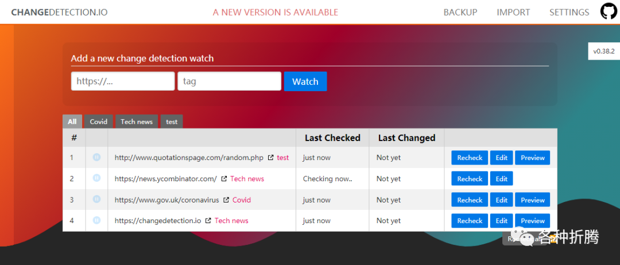Click the https://news.ycombinator.com/ URL text
620x265 pixels.
(166, 178)
